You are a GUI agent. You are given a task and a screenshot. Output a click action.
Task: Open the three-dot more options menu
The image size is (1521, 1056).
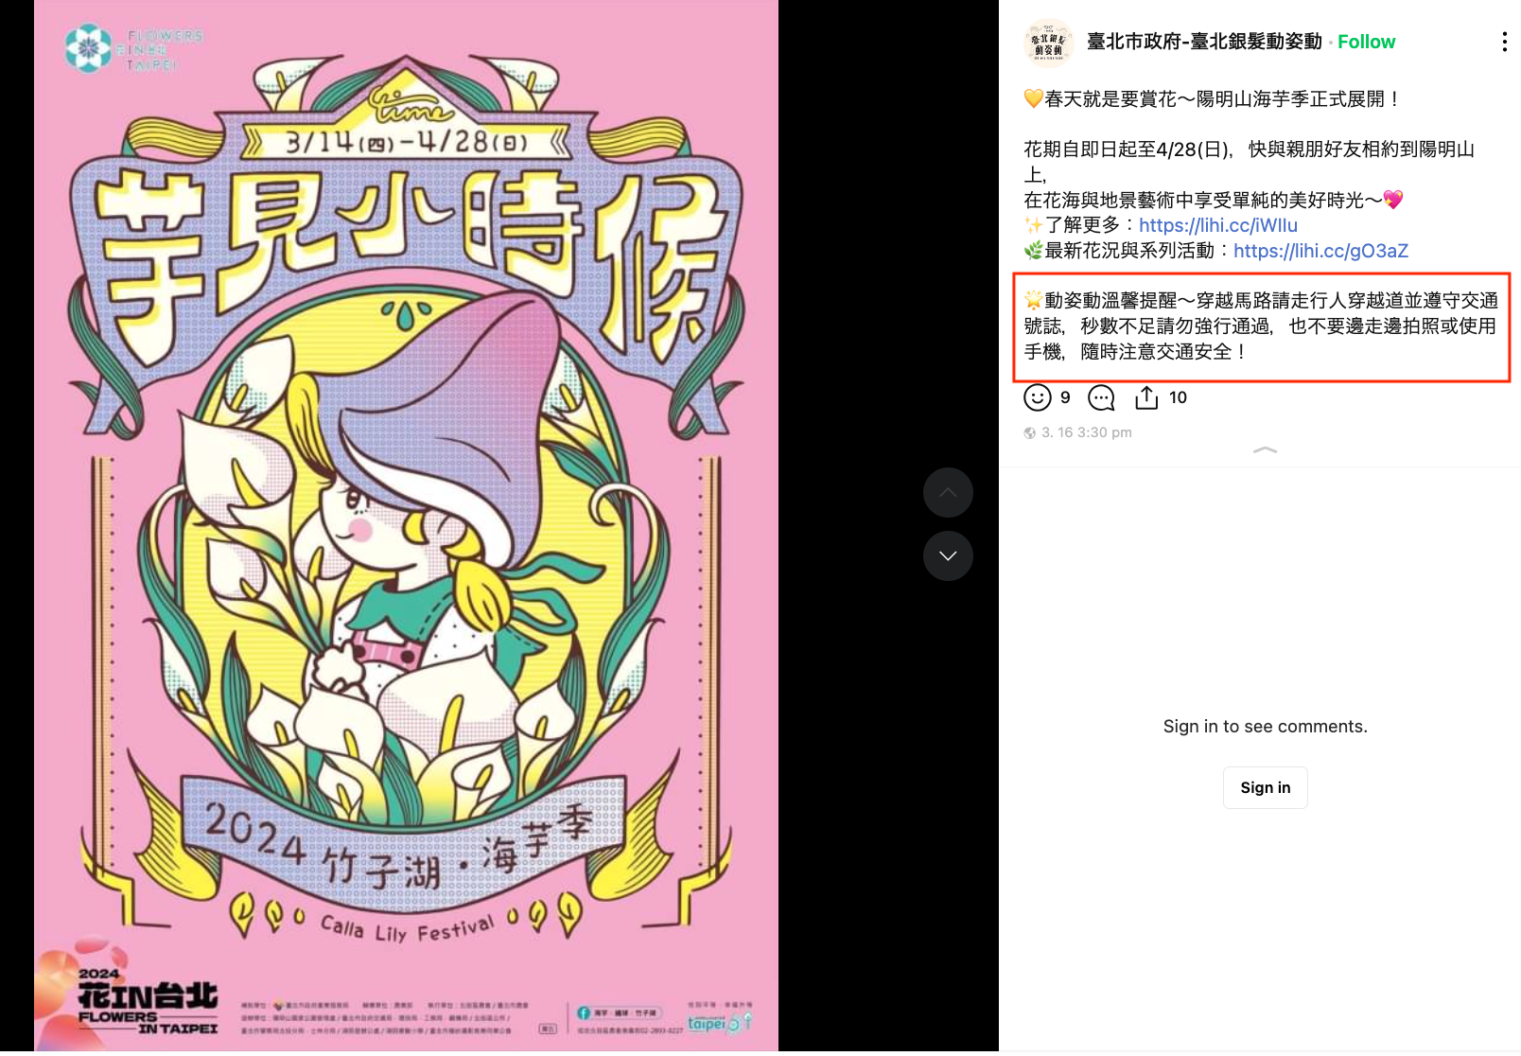coord(1504,42)
